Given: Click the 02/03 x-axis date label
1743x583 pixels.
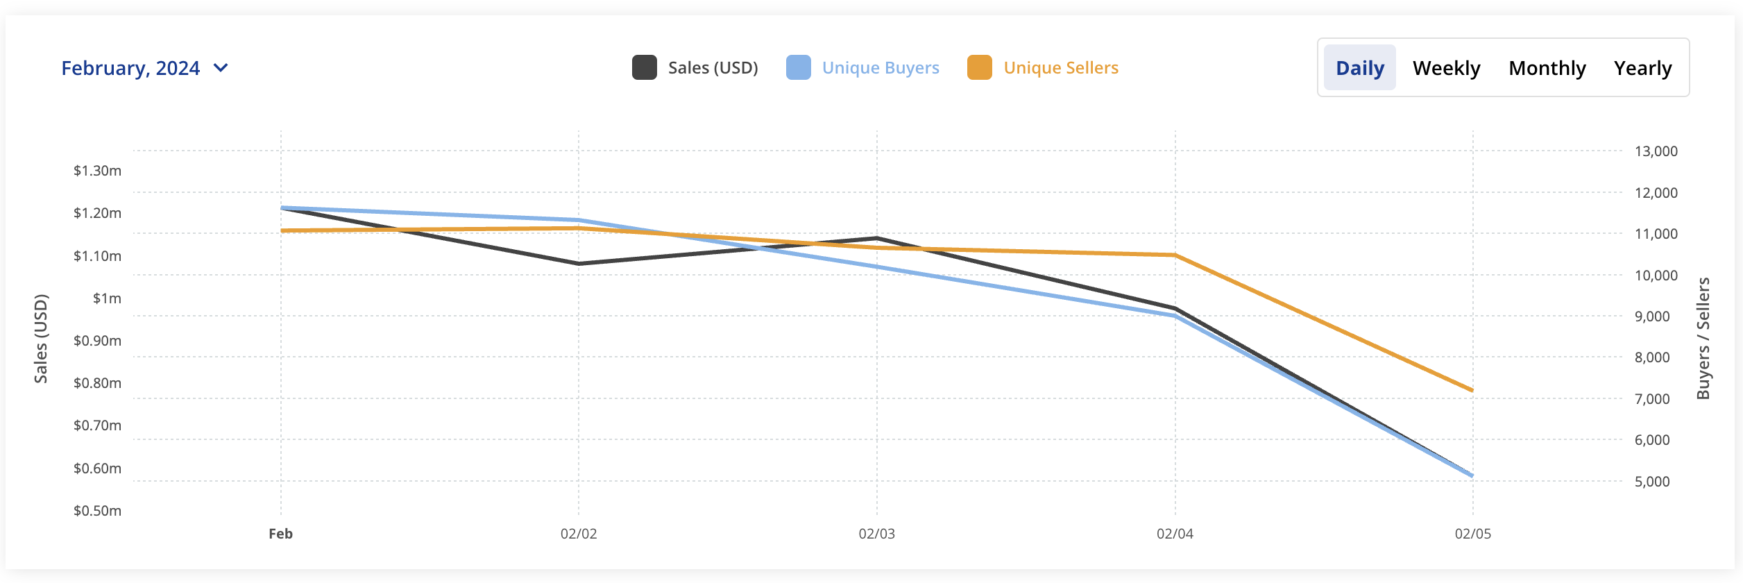Looking at the screenshot, I should click(x=877, y=534).
